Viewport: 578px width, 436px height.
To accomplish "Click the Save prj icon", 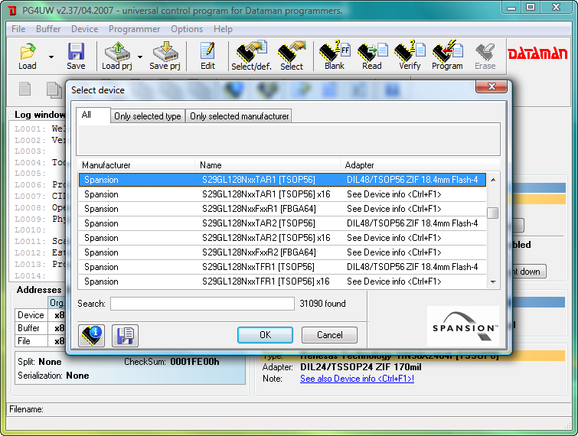I will [165, 55].
